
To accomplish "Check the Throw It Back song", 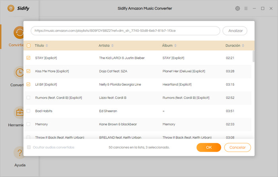I will point(28,137).
